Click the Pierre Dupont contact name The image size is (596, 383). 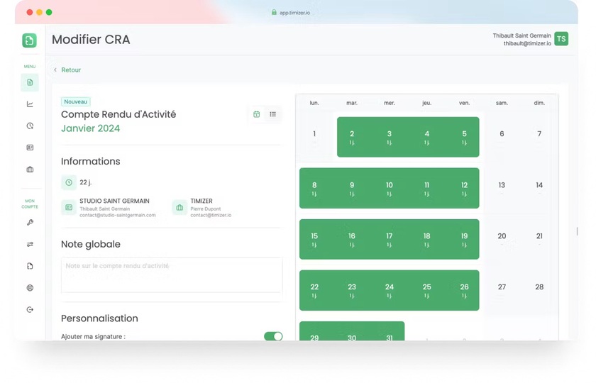[206, 209]
